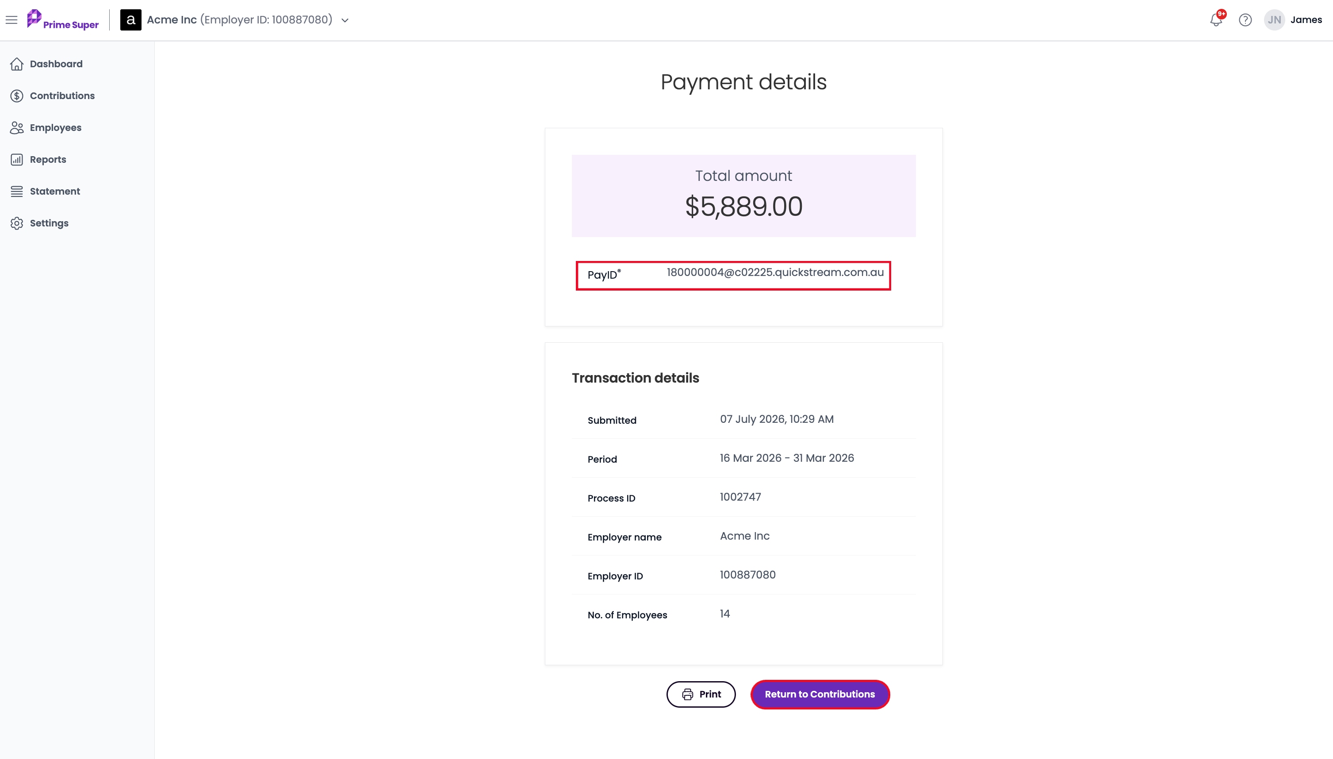The height and width of the screenshot is (759, 1333).
Task: Click the JN user avatar
Action: (1274, 20)
